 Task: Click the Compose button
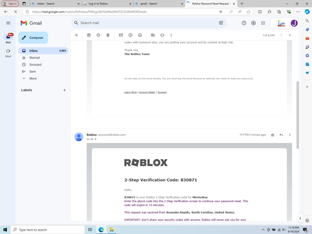tap(33, 37)
